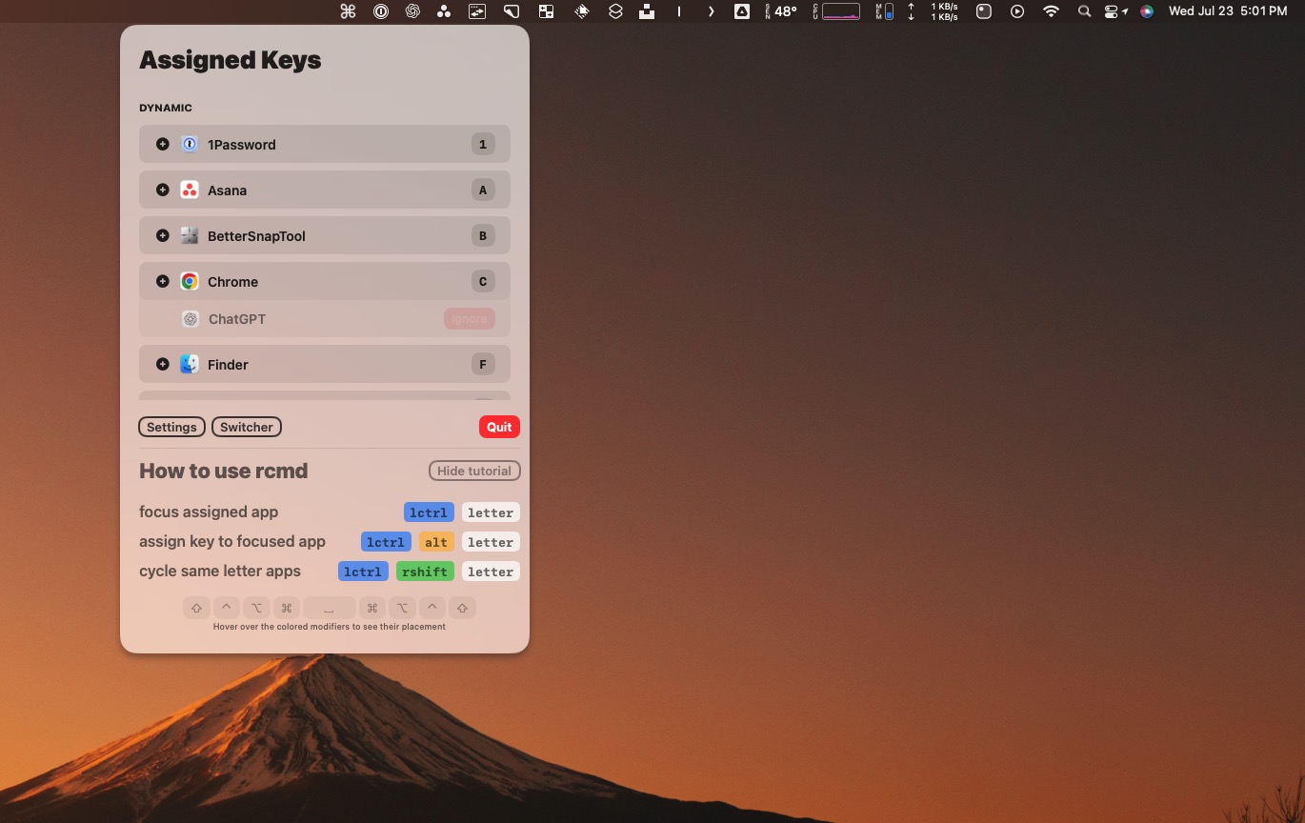Click the plus icon beside BetterSnapTool
The width and height of the screenshot is (1305, 823).
click(163, 235)
